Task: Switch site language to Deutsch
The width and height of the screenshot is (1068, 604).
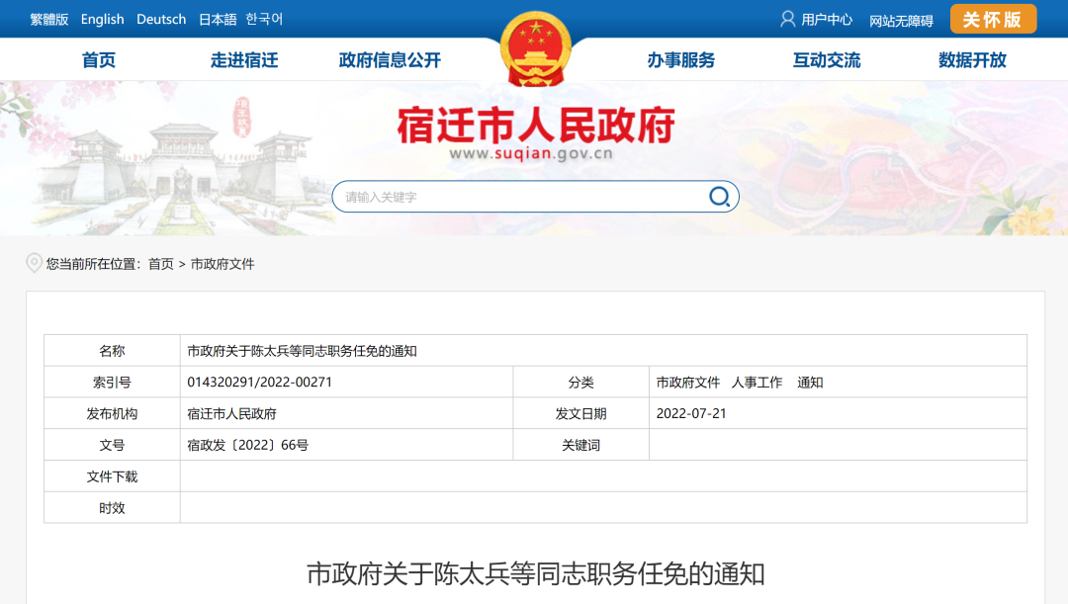Action: point(161,19)
